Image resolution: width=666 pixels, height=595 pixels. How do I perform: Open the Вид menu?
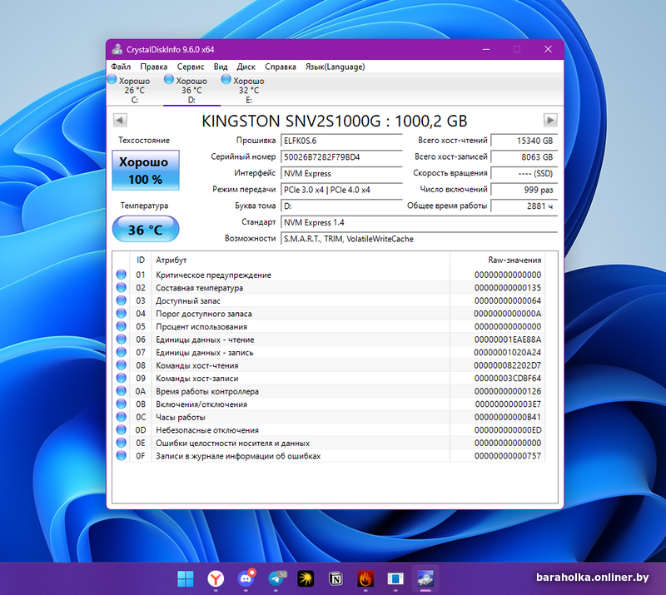point(221,67)
